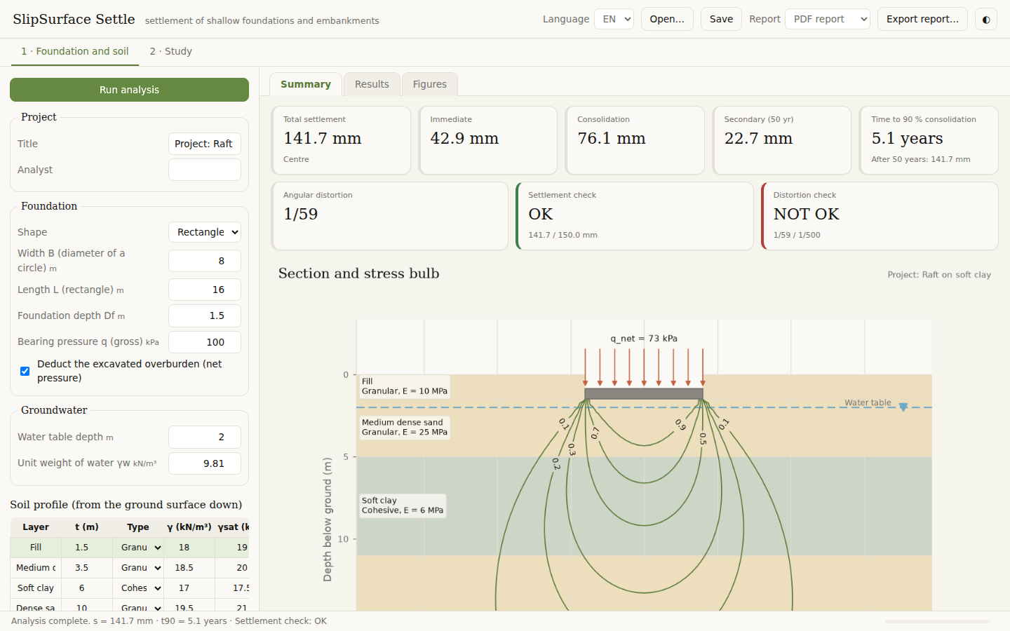Toggle dark mode contrast icon
This screenshot has height=631, width=1010.
(986, 19)
